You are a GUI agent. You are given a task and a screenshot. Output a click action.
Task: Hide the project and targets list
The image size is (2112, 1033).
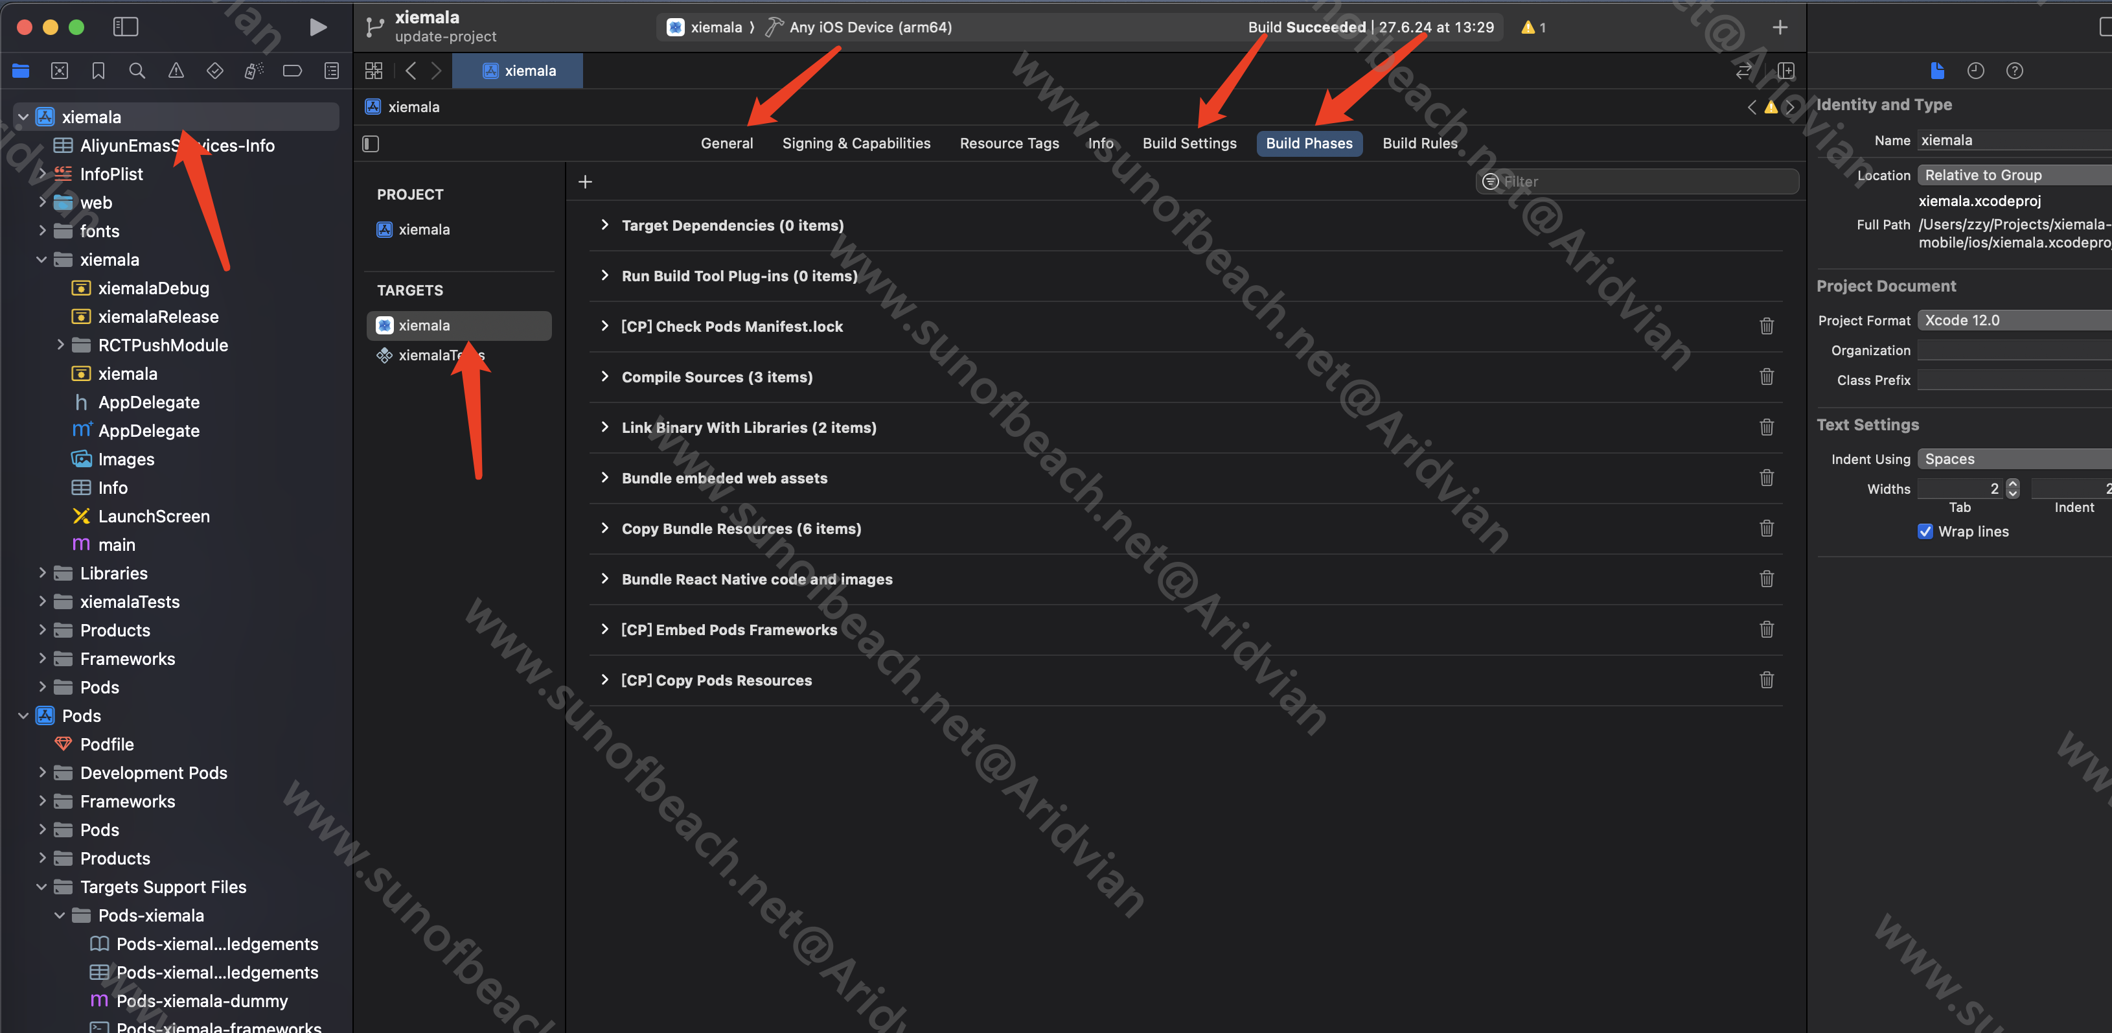pos(371,143)
